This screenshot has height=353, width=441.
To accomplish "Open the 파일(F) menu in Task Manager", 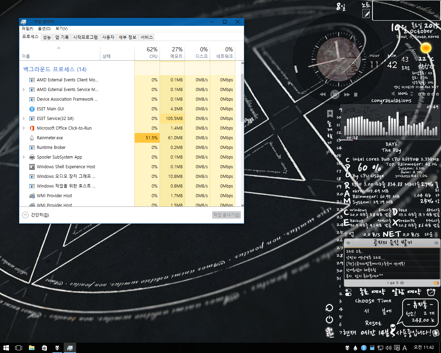I will point(27,29).
